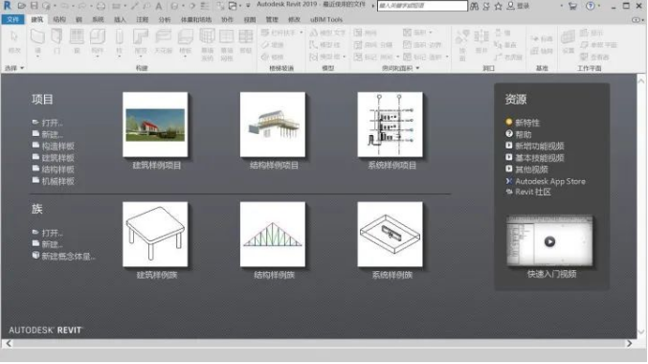
Task: Open the Customize Quick Access Toolbar dropdown
Action: (248, 6)
